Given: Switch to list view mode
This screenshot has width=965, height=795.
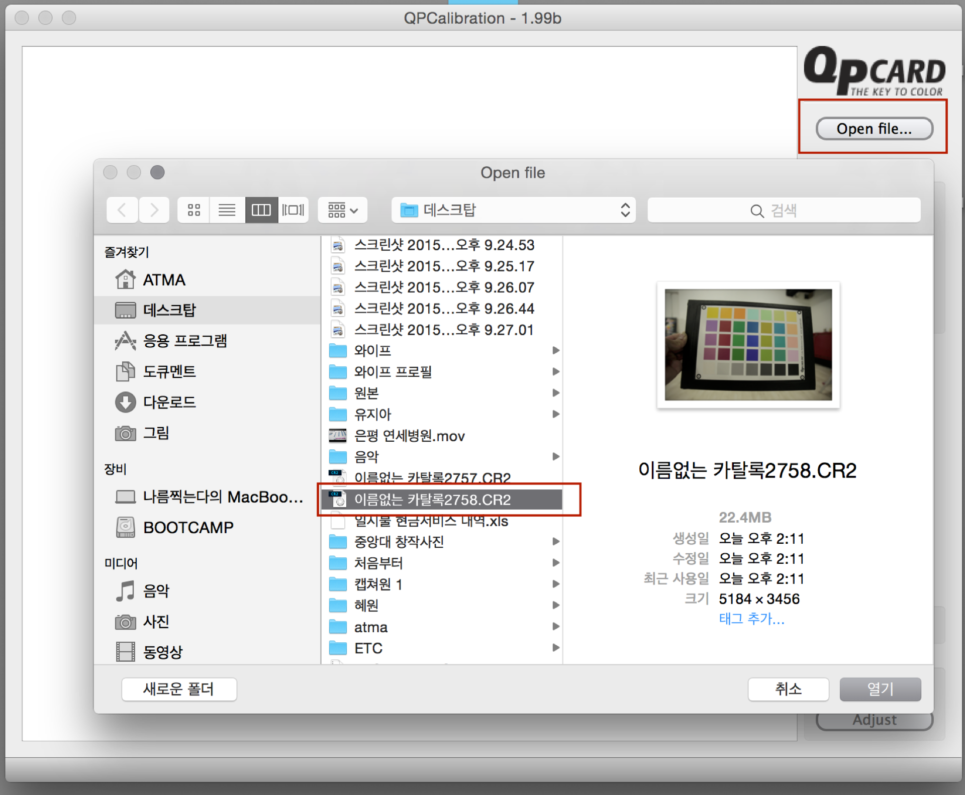Looking at the screenshot, I should pyautogui.click(x=227, y=210).
